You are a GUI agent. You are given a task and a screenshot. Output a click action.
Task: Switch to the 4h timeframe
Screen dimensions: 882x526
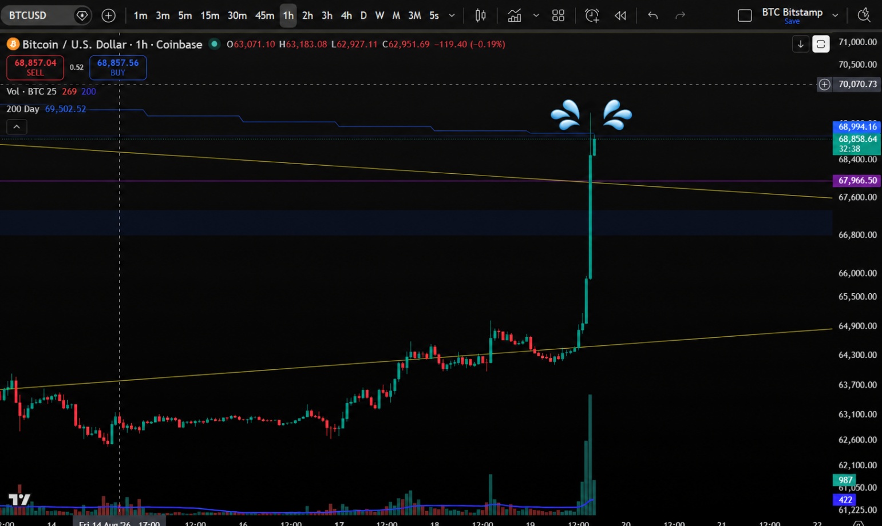(346, 15)
